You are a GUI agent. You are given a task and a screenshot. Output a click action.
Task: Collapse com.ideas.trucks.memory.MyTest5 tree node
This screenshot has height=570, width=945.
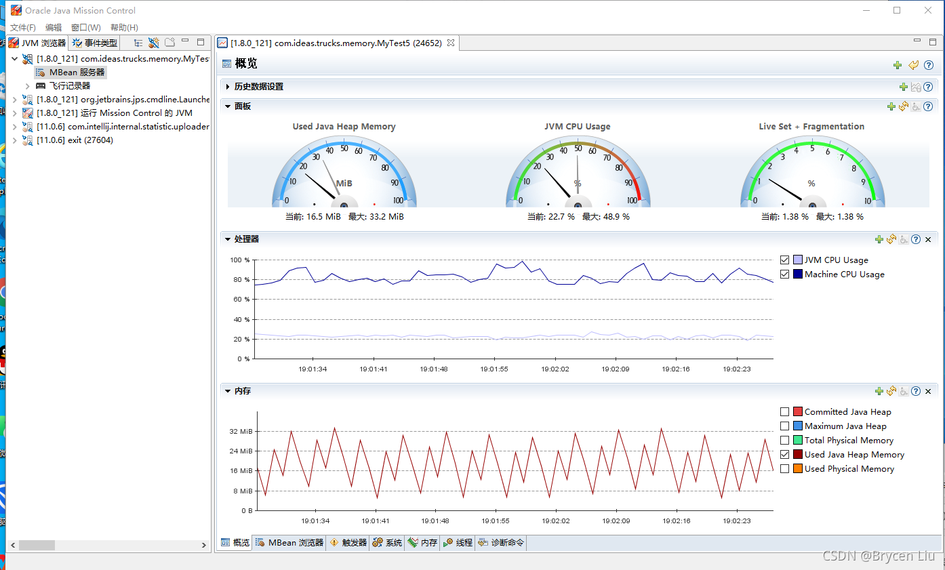point(15,59)
